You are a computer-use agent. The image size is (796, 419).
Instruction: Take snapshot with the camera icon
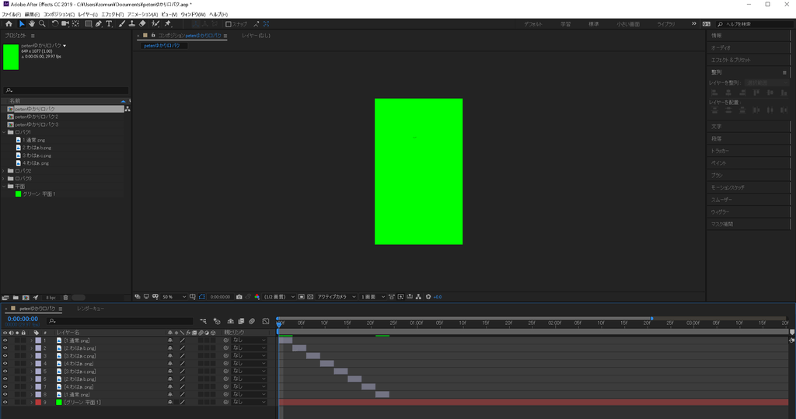tap(239, 297)
